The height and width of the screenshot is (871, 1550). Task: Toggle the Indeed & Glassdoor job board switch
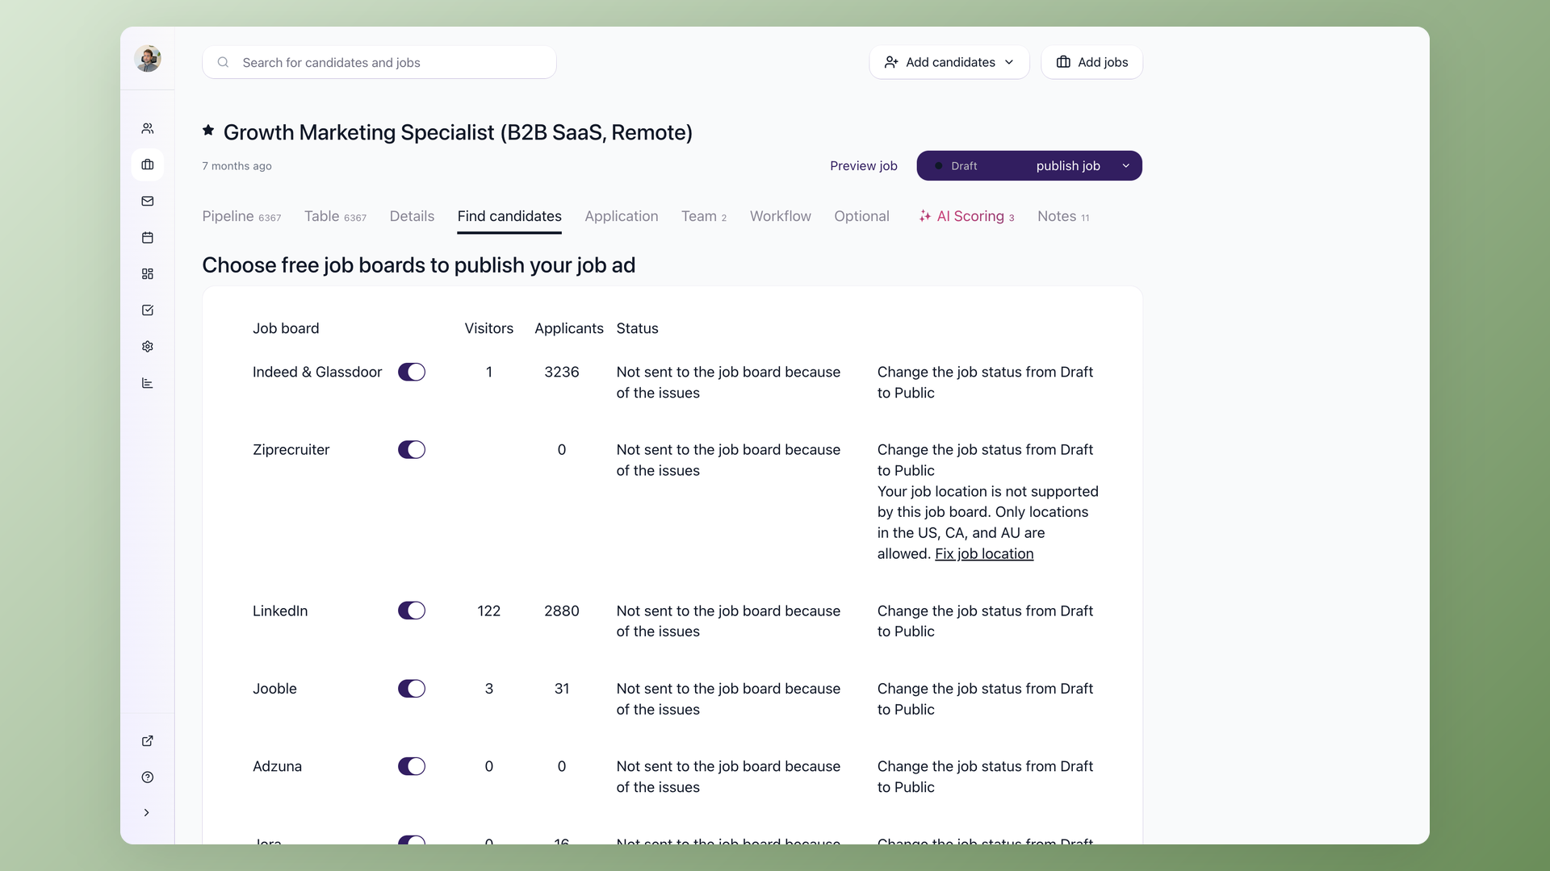pos(412,372)
